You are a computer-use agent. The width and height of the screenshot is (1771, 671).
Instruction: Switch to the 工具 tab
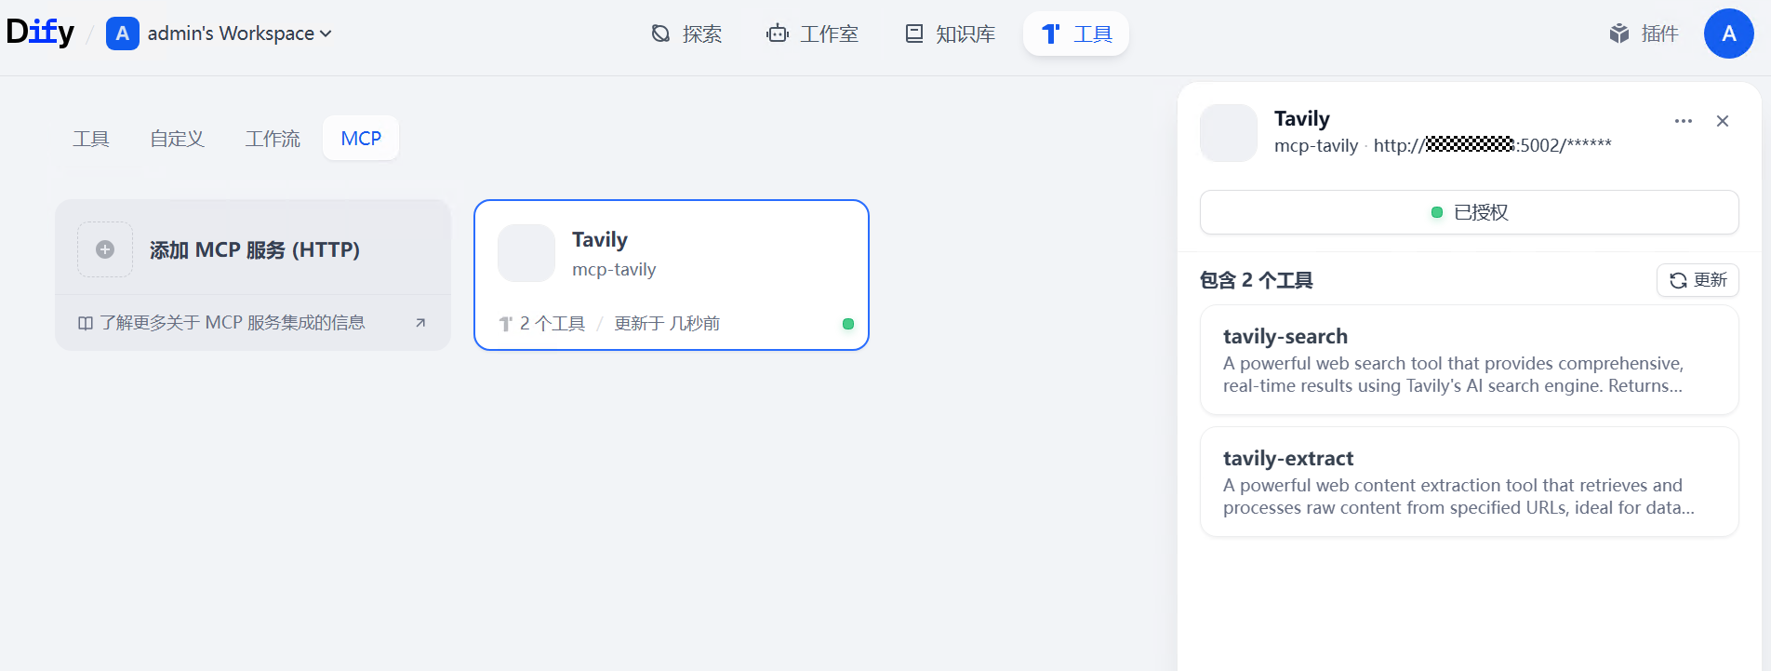tap(91, 139)
